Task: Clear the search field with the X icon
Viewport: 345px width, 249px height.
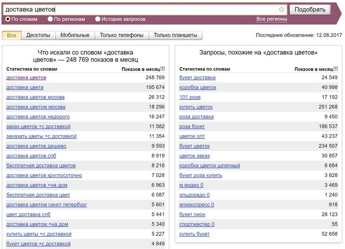Action: (x=282, y=9)
